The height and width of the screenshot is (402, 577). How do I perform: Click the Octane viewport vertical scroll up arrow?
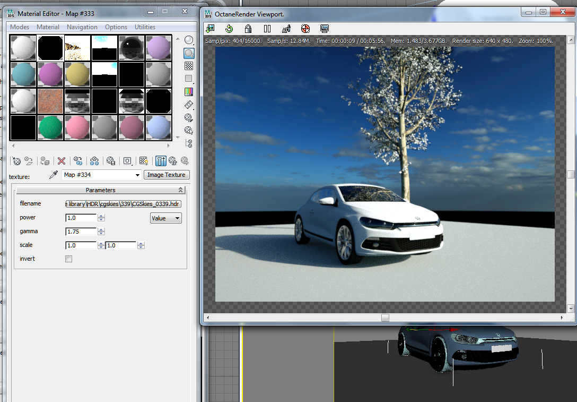coord(571,39)
